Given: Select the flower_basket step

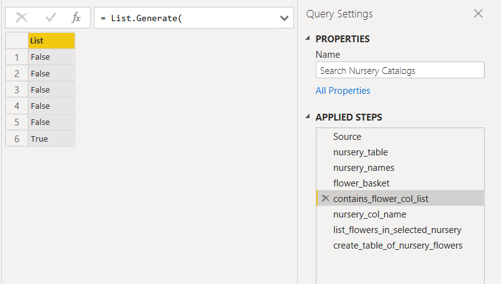Looking at the screenshot, I should (x=400, y=183).
